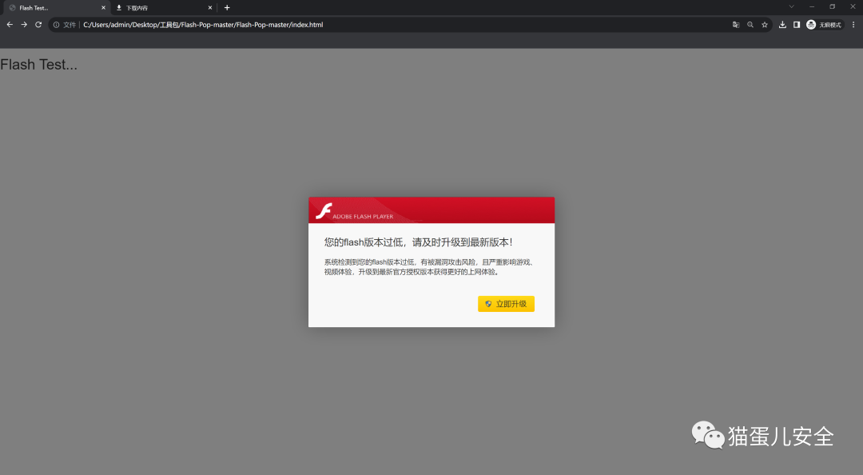Bookmark this page with the star icon

(x=765, y=25)
